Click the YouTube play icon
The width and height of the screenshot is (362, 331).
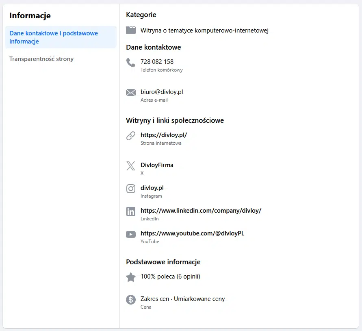pyautogui.click(x=131, y=234)
